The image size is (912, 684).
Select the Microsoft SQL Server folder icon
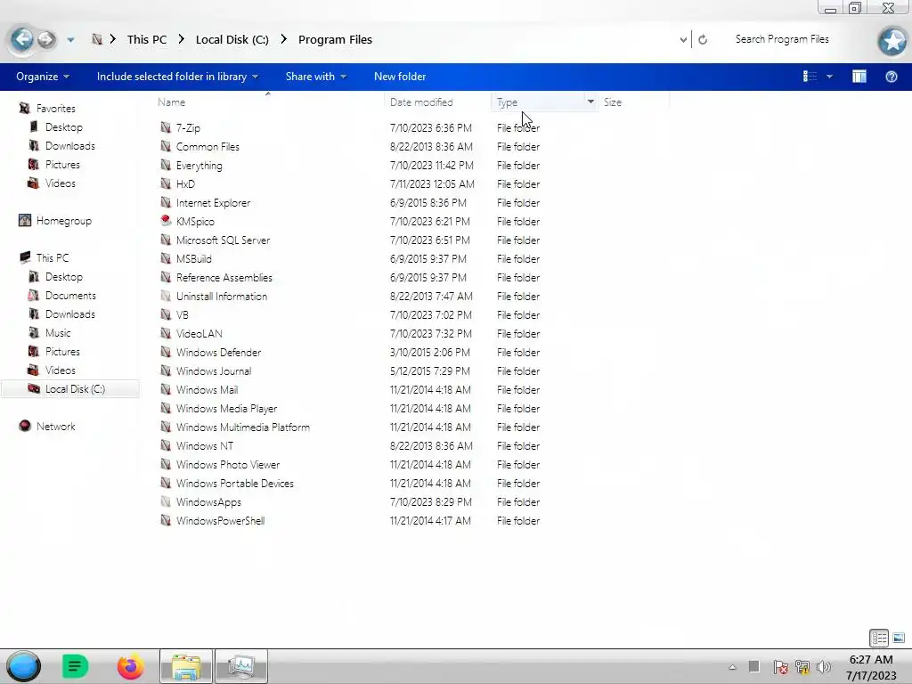pos(166,240)
